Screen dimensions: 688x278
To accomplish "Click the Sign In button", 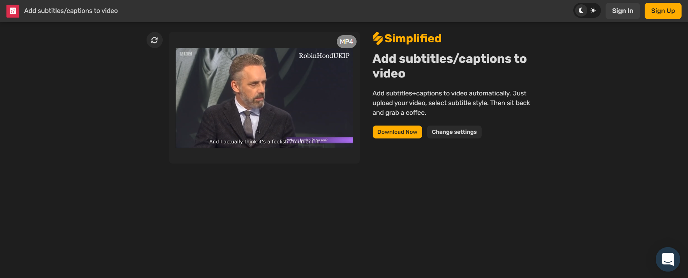I will [622, 11].
